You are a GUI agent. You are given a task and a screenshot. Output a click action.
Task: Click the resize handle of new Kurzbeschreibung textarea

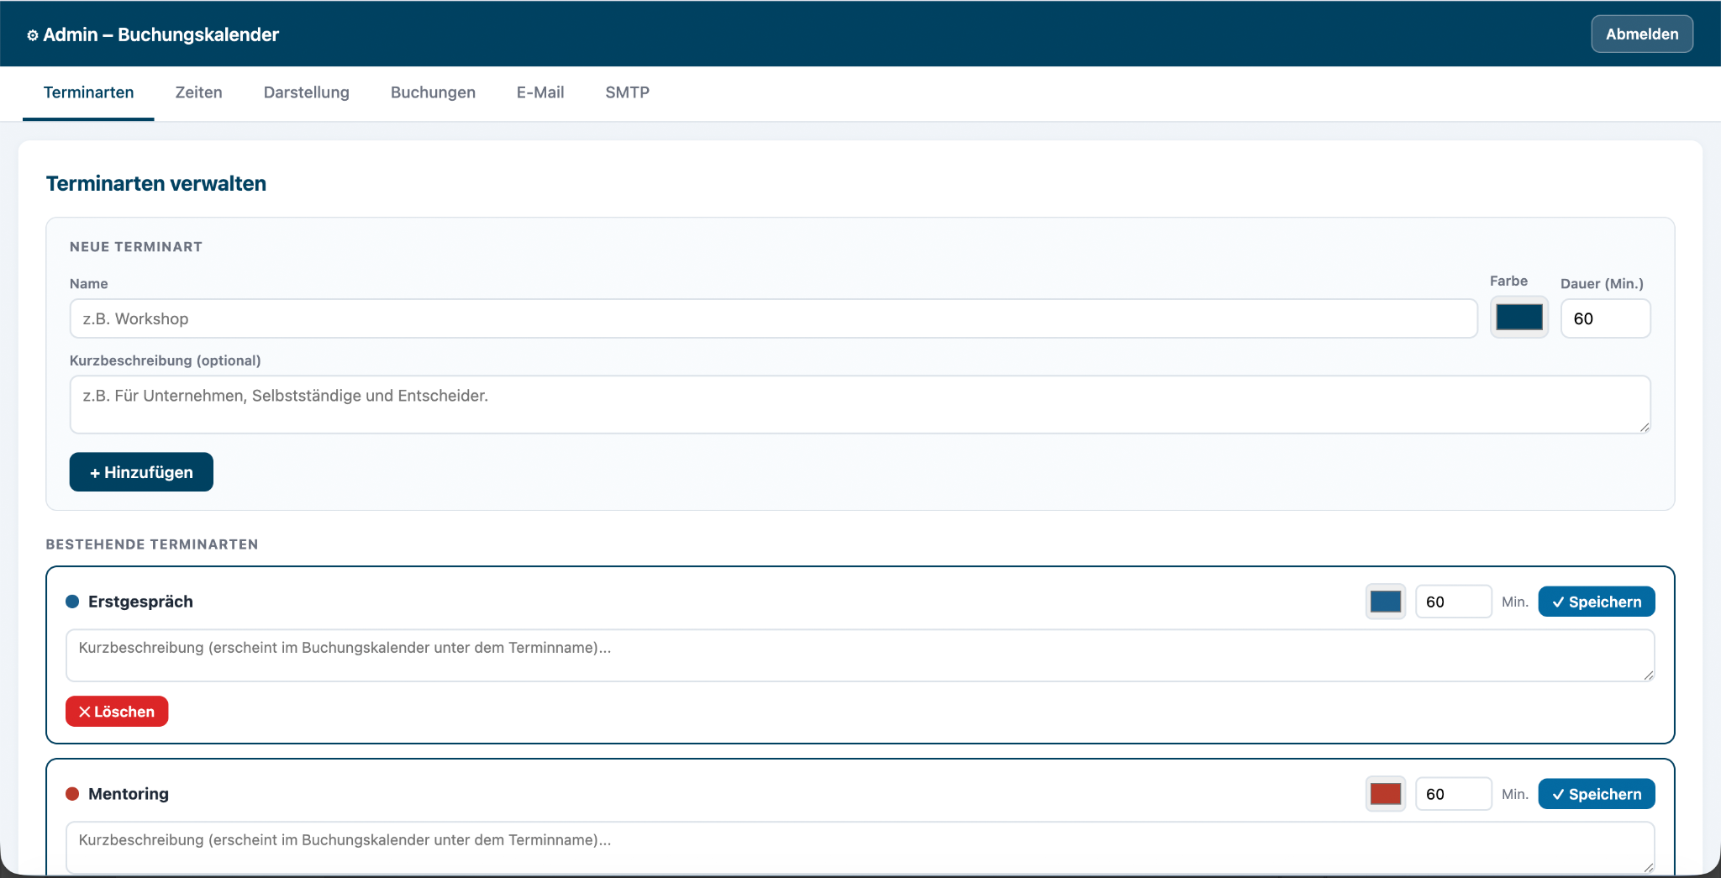[1644, 427]
